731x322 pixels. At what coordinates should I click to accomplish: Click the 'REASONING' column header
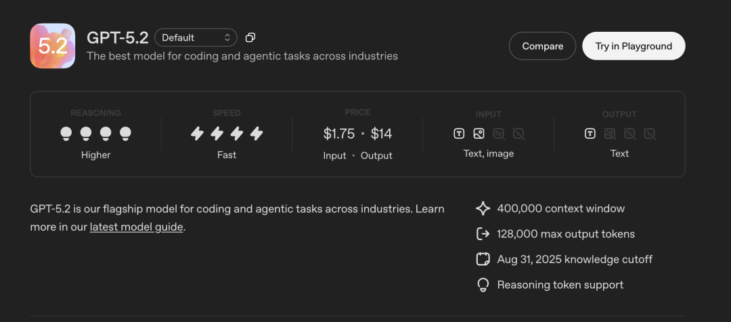point(95,113)
